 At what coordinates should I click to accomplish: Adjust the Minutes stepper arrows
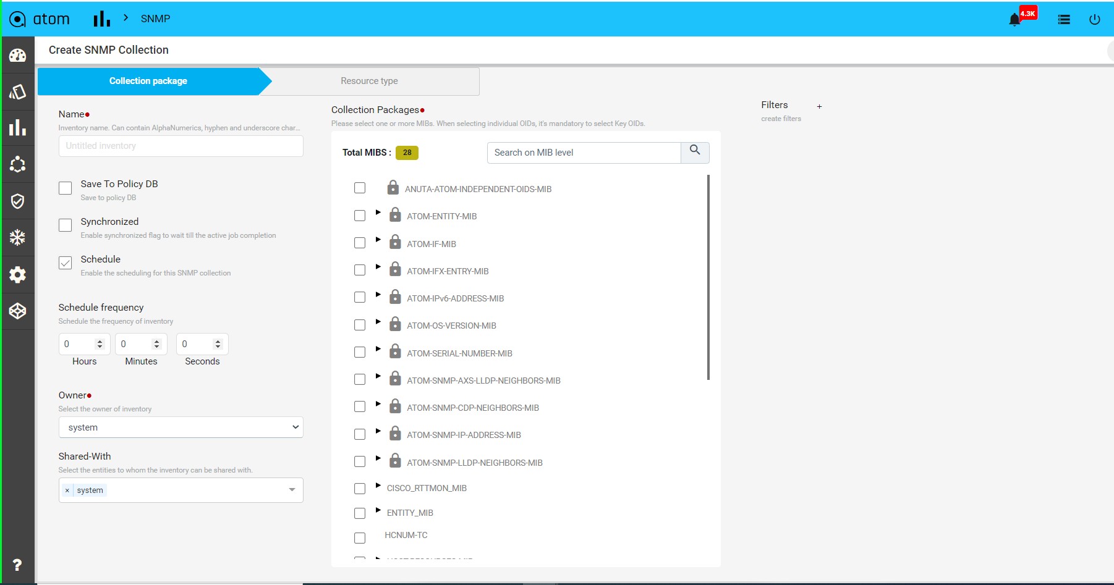(x=156, y=344)
